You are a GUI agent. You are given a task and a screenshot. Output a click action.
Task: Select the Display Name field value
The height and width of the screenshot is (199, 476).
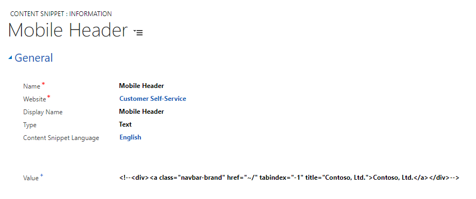(x=141, y=112)
